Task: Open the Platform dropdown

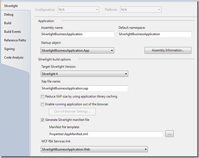Action: 141,10
